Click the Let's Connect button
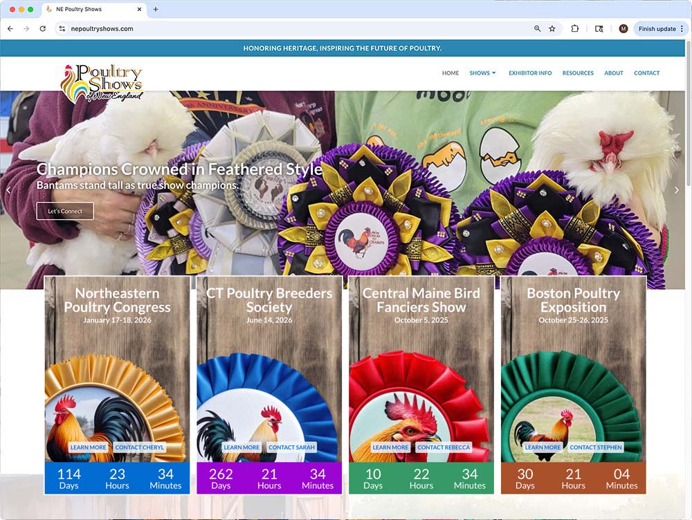 point(65,211)
